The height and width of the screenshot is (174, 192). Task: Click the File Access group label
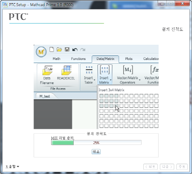coord(58,89)
